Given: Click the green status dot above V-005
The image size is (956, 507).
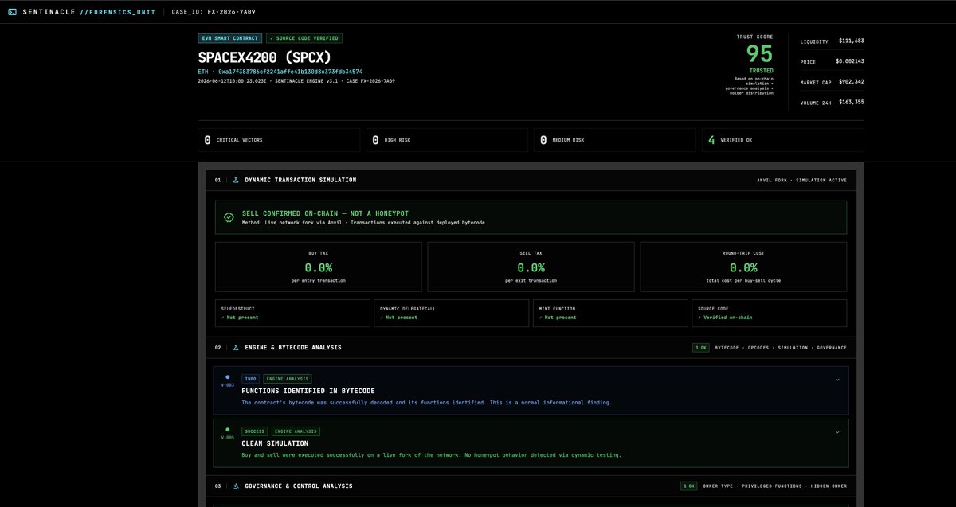Looking at the screenshot, I should (228, 430).
